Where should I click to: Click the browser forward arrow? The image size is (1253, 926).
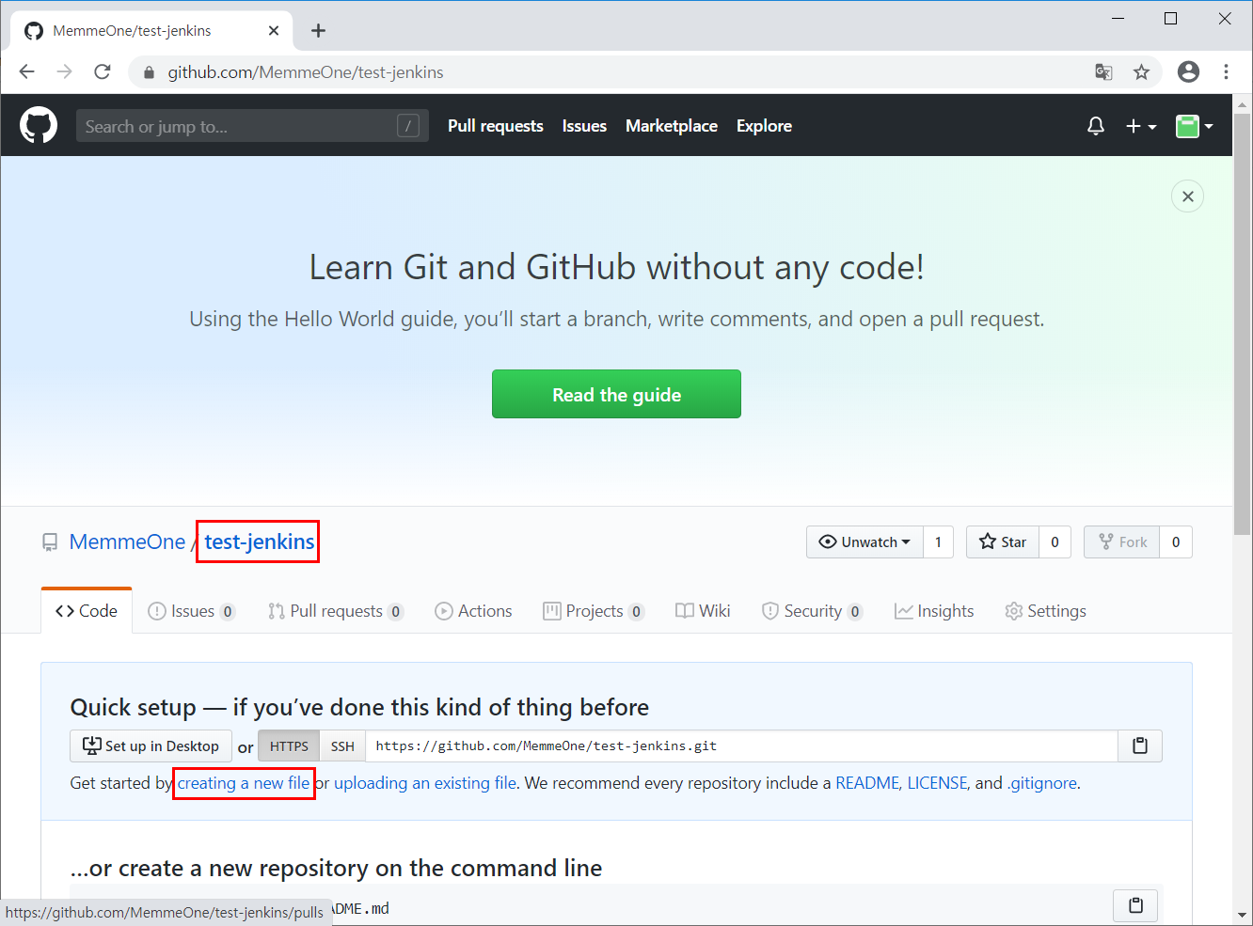pyautogui.click(x=64, y=72)
